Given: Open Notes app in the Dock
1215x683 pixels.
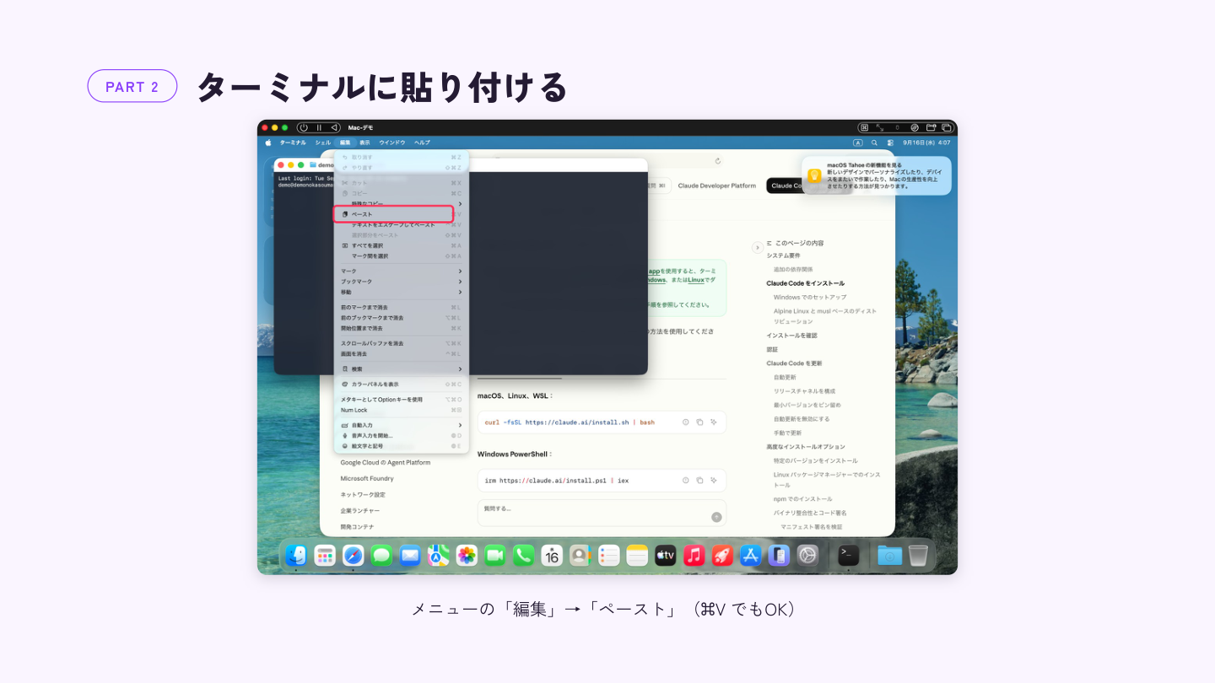Looking at the screenshot, I should click(637, 555).
